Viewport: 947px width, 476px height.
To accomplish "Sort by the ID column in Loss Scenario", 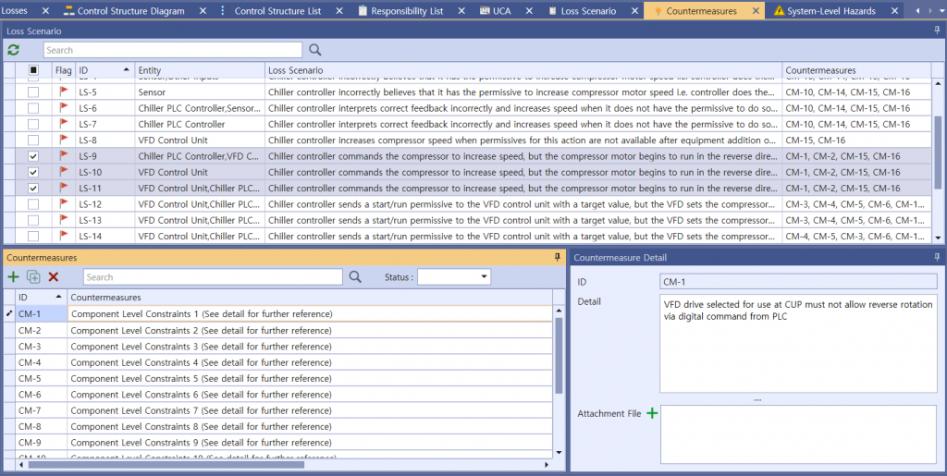I will click(102, 70).
